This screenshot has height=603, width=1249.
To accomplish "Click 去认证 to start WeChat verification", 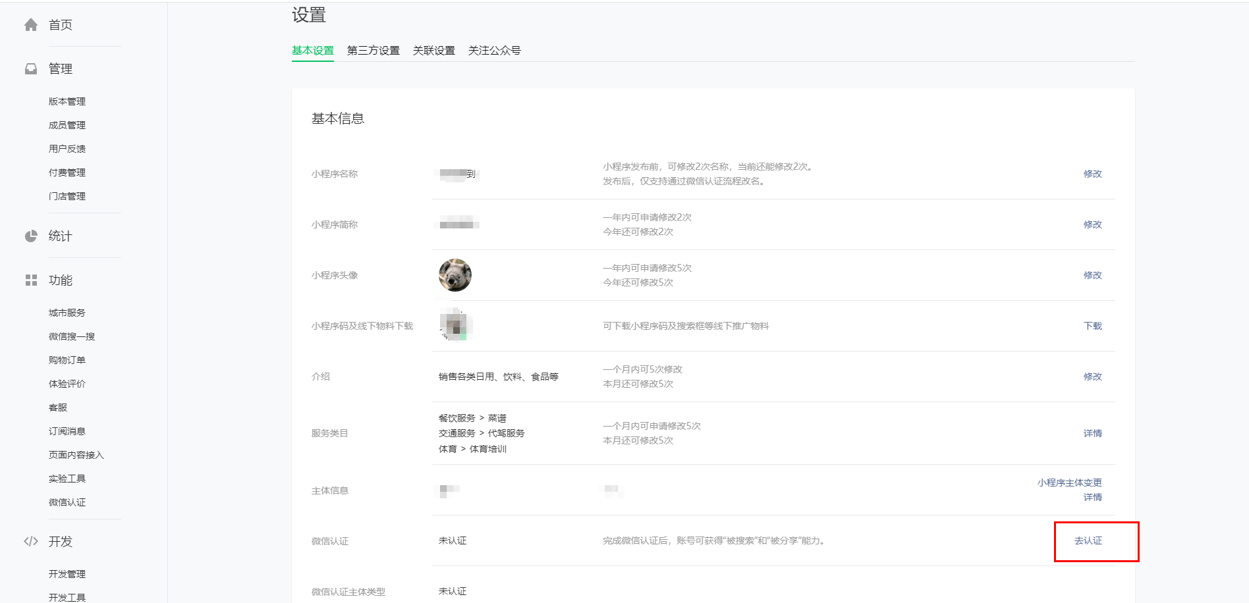I will point(1088,540).
